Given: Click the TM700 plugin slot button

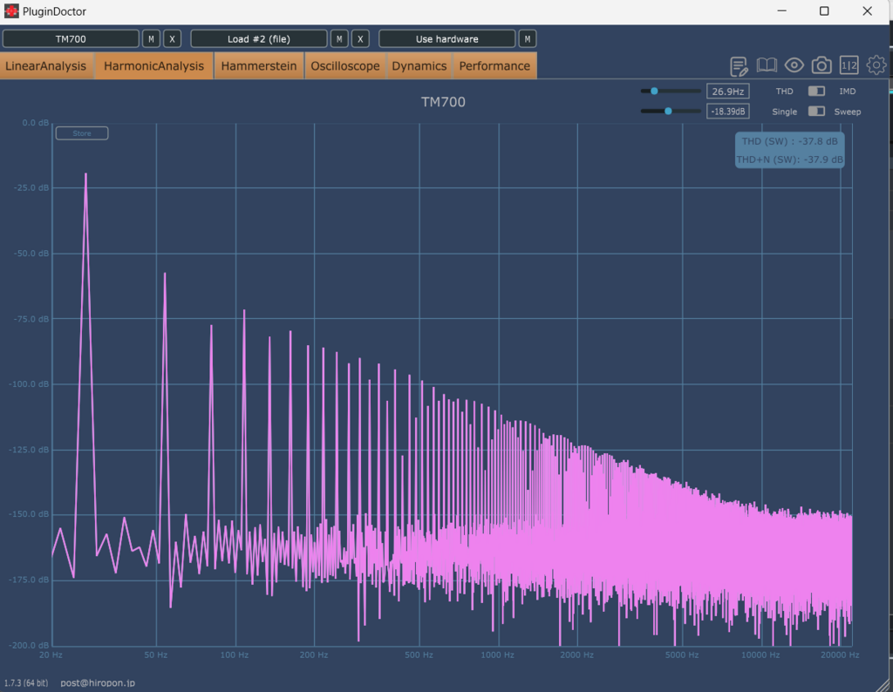Looking at the screenshot, I should coord(71,38).
